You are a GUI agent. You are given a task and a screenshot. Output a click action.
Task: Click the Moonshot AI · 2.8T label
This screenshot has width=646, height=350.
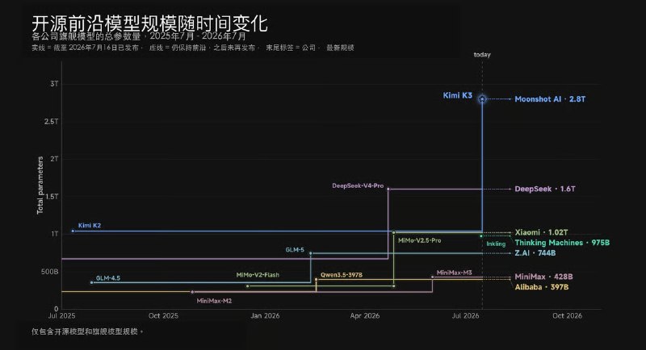coord(550,99)
